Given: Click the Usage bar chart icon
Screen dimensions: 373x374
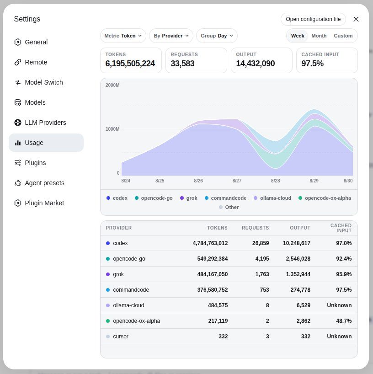Looking at the screenshot, I should coord(18,143).
